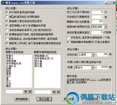Click the 提示信息 message text area
The width and height of the screenshot is (117, 105).
(x=89, y=86)
